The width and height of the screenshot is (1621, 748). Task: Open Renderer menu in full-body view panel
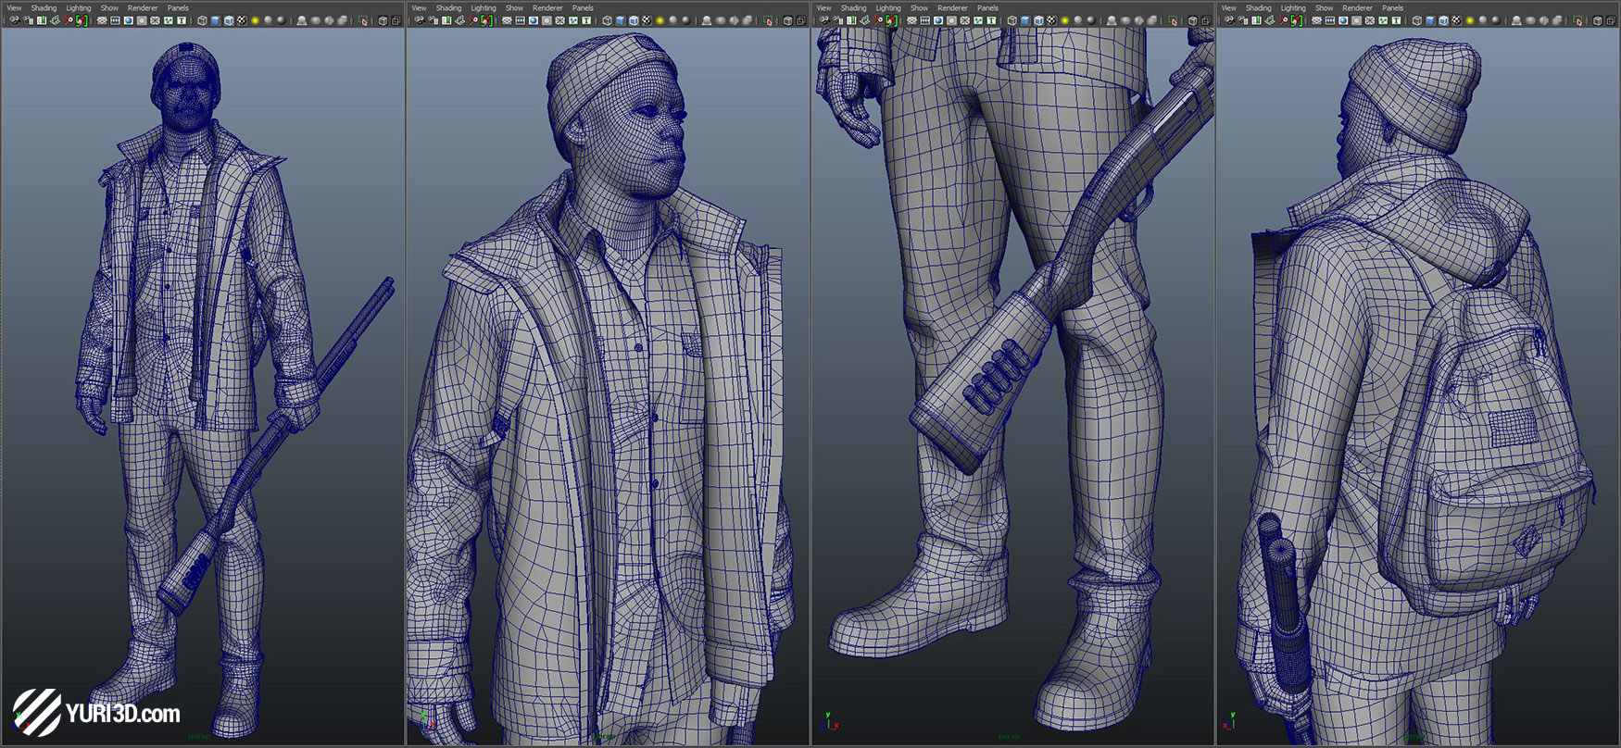pos(143,8)
